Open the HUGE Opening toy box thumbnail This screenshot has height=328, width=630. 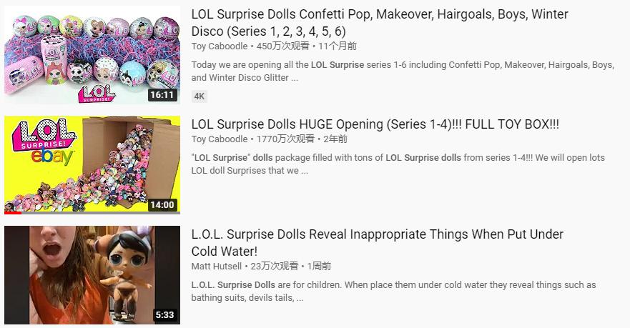[92, 165]
